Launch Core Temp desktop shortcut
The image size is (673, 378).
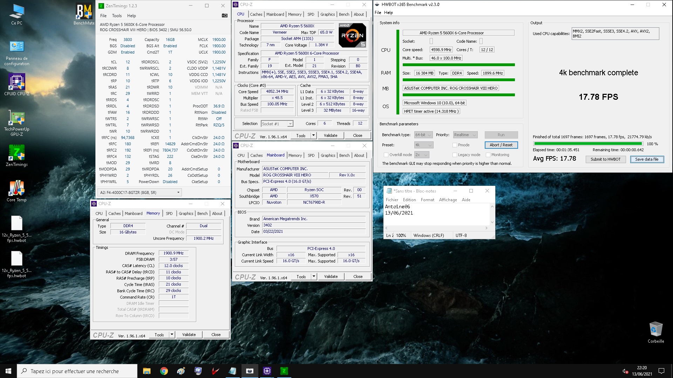(x=16, y=191)
